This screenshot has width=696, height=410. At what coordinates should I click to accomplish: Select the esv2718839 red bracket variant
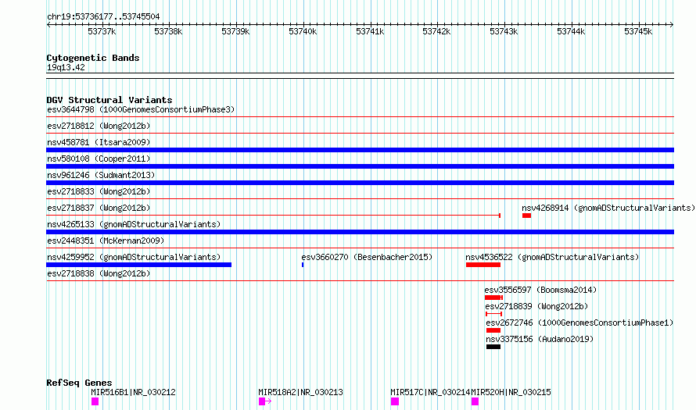[493, 314]
